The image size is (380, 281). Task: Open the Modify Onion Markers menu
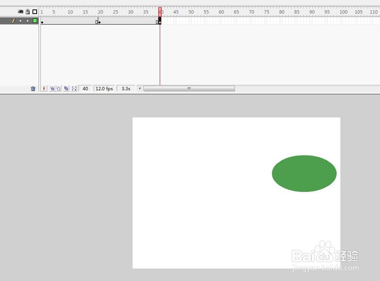(x=74, y=88)
